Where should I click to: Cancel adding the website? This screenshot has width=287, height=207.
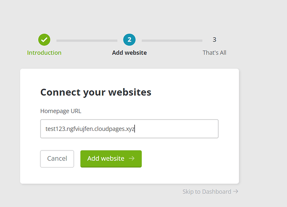tap(57, 159)
